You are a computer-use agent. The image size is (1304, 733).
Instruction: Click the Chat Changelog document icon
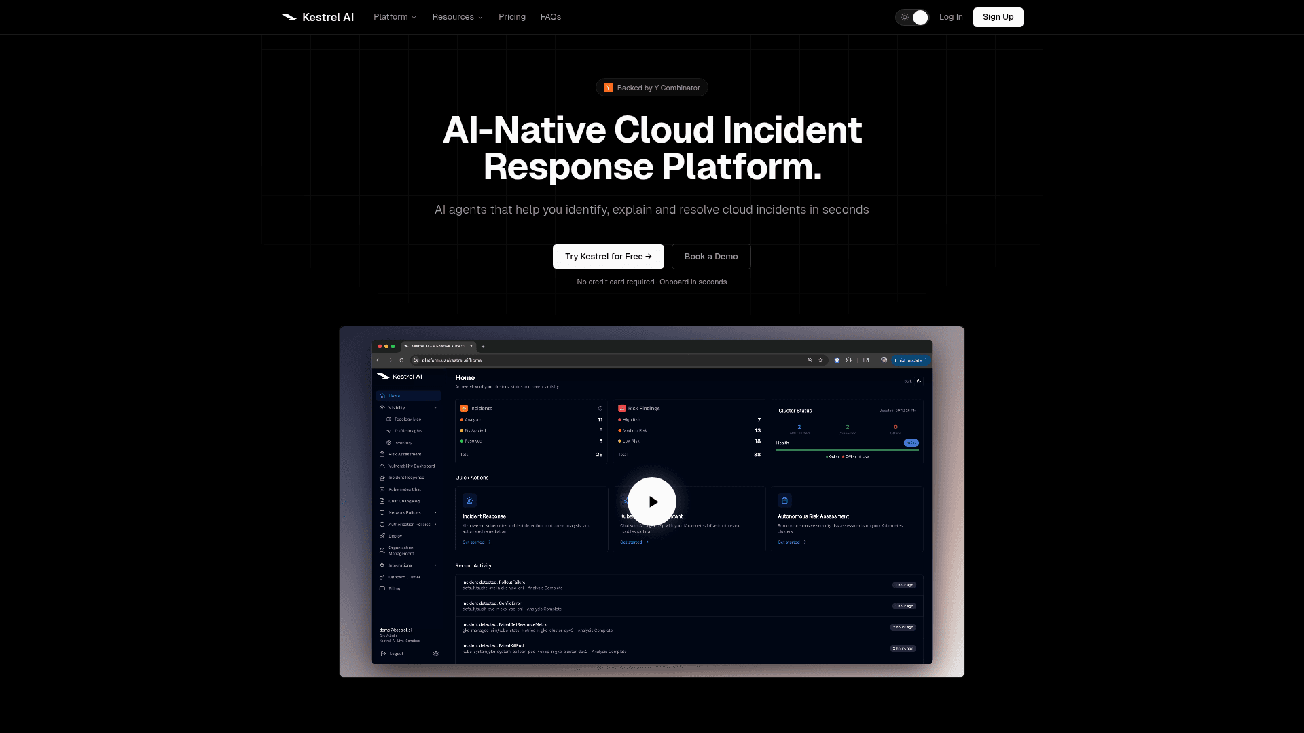382,501
